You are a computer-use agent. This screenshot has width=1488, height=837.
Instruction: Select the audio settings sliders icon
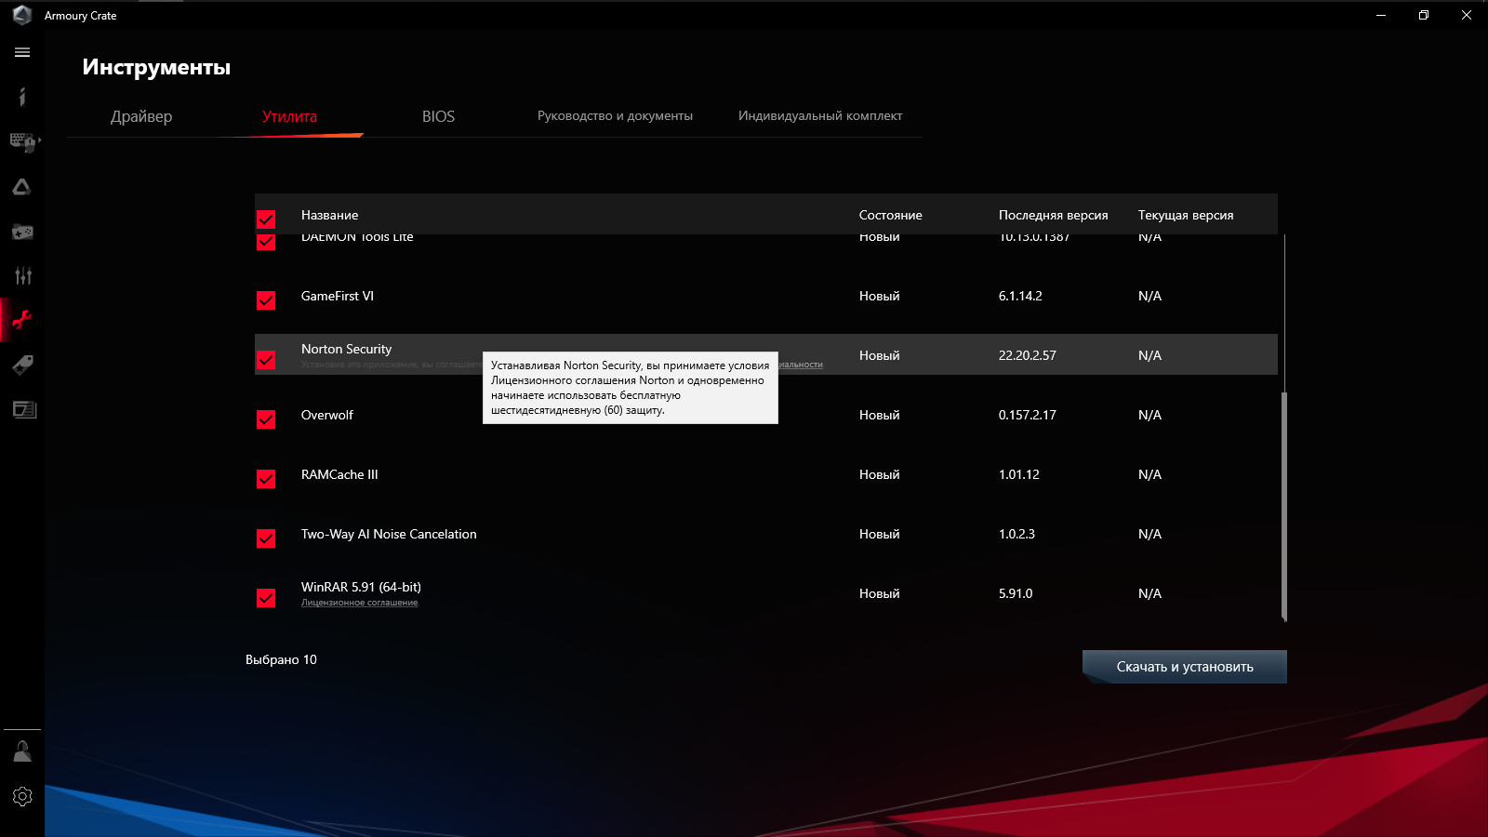click(x=21, y=275)
